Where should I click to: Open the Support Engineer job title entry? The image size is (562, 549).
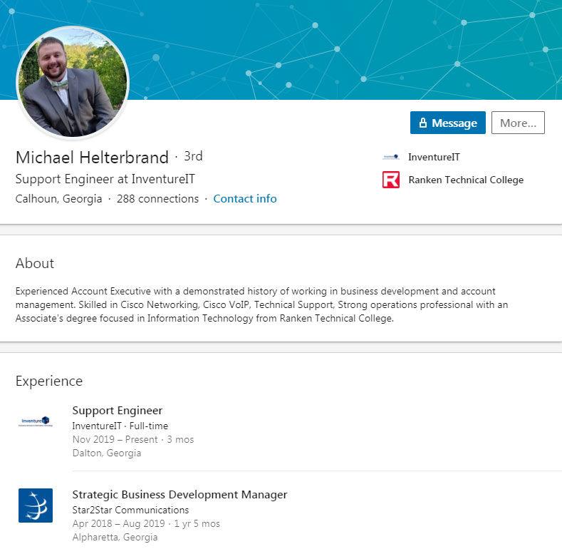[118, 411]
